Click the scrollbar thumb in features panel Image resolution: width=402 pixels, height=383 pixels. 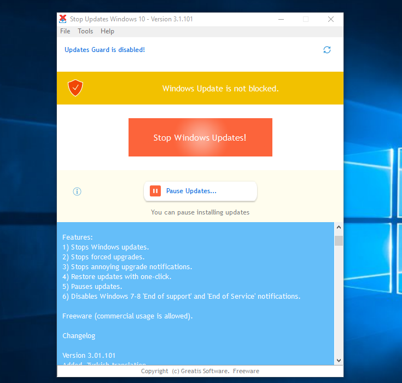pyautogui.click(x=339, y=241)
